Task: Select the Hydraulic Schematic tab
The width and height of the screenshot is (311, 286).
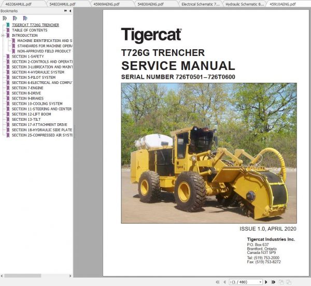Action: (245, 4)
